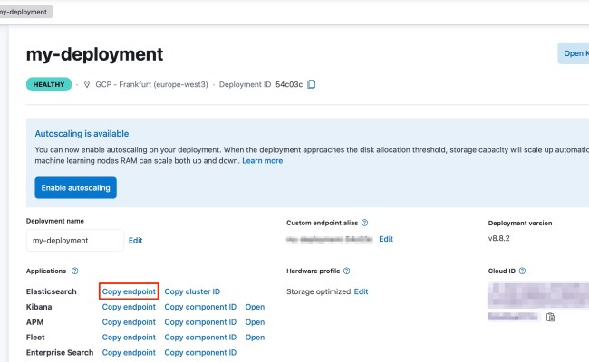The width and height of the screenshot is (589, 362).
Task: Open the Fleet application
Action: pos(255,338)
